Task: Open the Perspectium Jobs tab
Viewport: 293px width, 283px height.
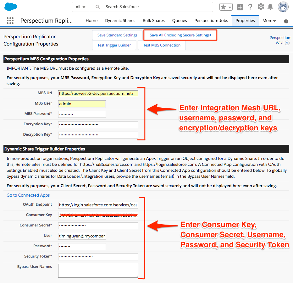Action: click(211, 20)
